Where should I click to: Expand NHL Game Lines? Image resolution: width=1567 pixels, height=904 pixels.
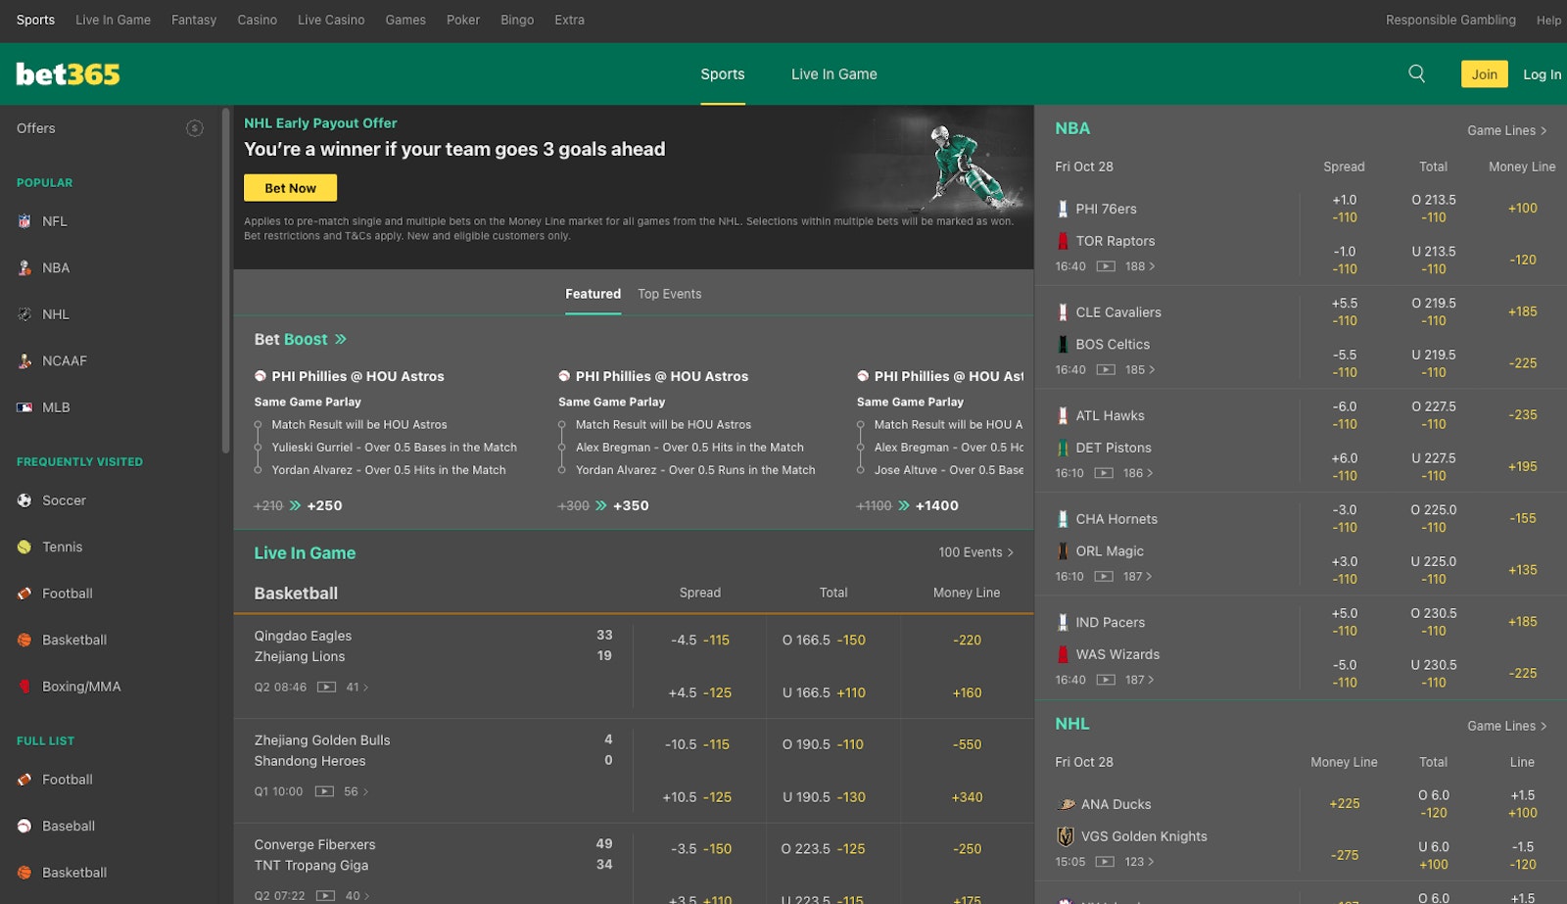pos(1506,725)
